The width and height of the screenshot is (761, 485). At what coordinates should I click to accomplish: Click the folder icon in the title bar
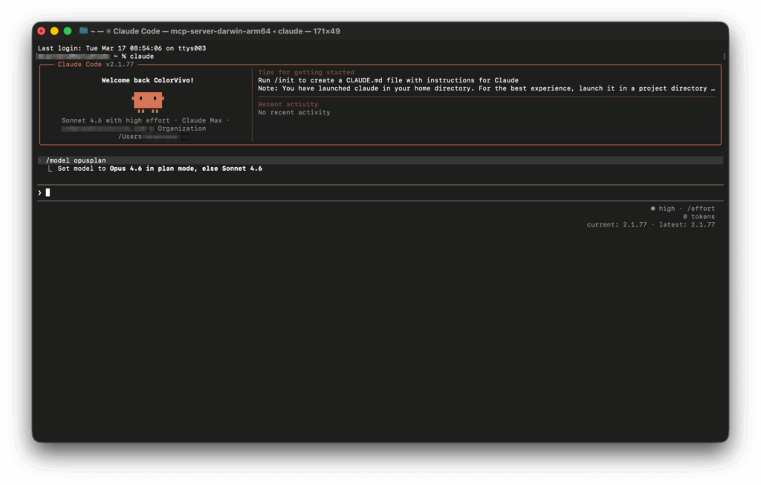click(x=83, y=31)
